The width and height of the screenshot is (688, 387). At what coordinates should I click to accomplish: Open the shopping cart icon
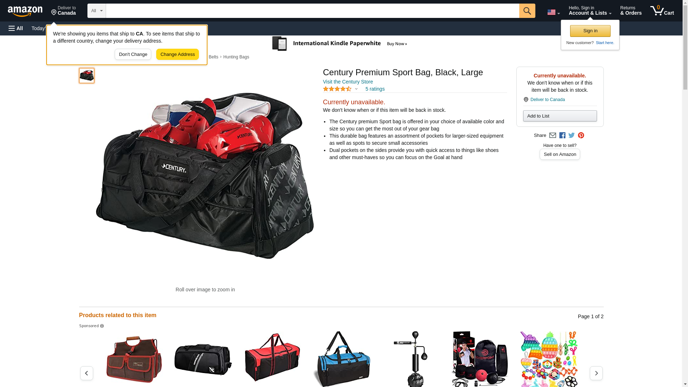click(x=662, y=11)
